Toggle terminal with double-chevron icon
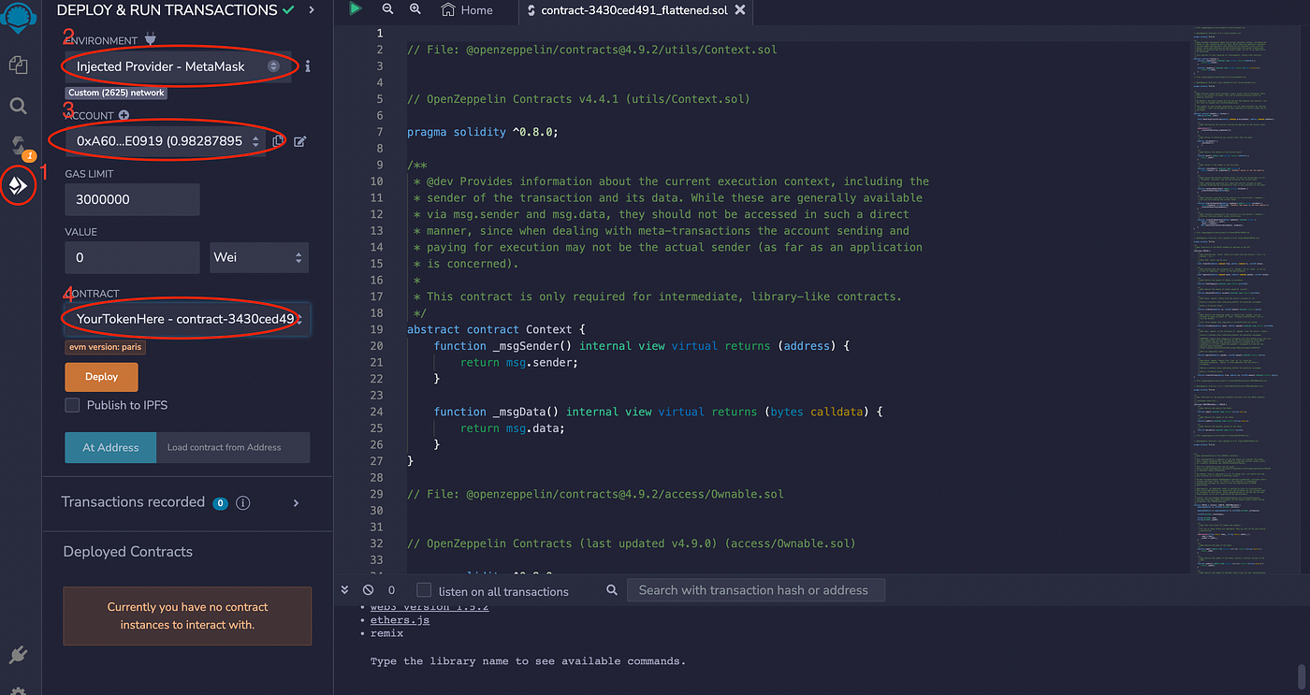 344,590
